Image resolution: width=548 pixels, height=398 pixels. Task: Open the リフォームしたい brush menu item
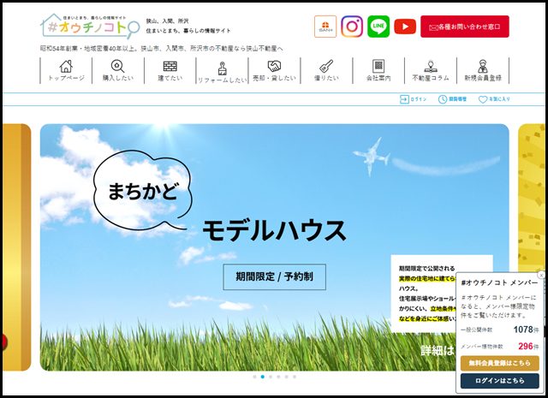point(222,71)
